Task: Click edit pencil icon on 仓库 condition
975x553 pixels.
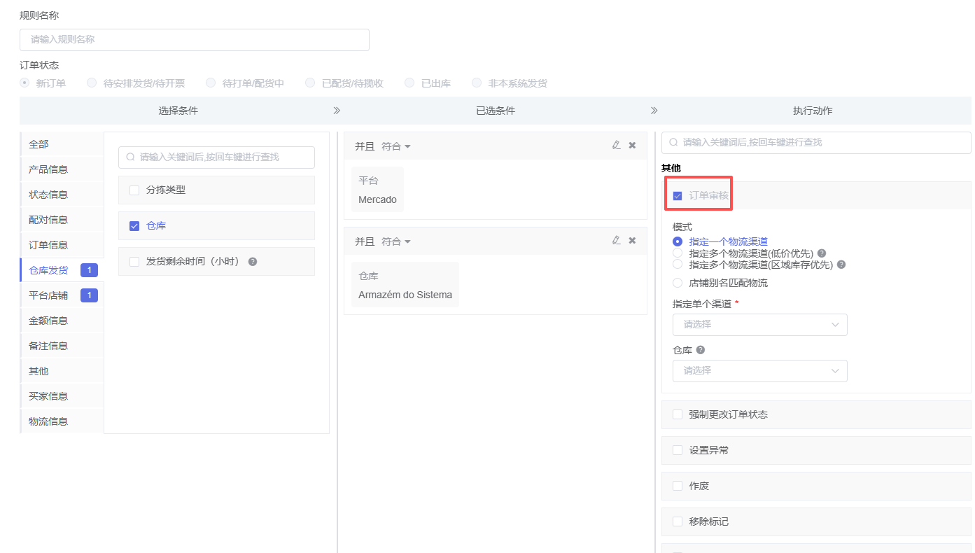Action: click(x=616, y=241)
